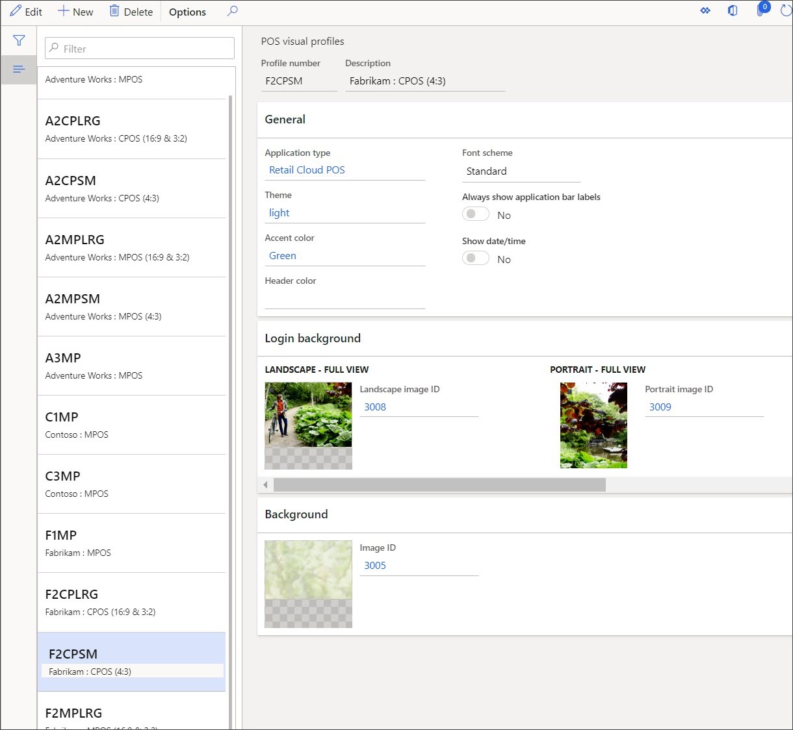This screenshot has width=793, height=730.
Task: Click the profile list vertical scrollbar
Action: tap(231, 412)
